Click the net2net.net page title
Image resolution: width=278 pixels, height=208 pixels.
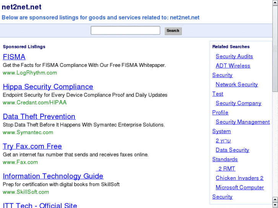[x=21, y=7]
